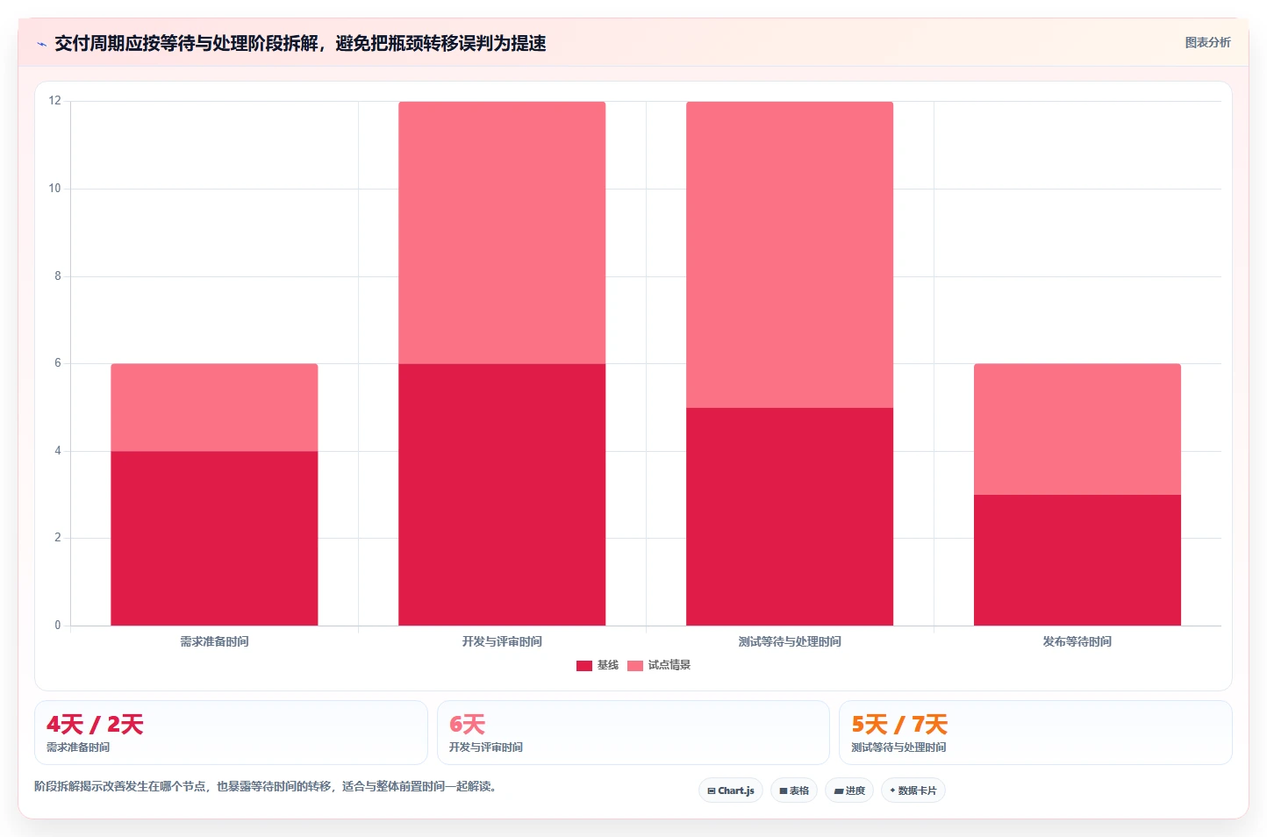Click the 6天 card value
Screen dimensions: 1267x837
[467, 725]
